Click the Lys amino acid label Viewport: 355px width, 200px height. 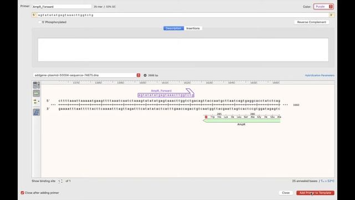(x=226, y=117)
